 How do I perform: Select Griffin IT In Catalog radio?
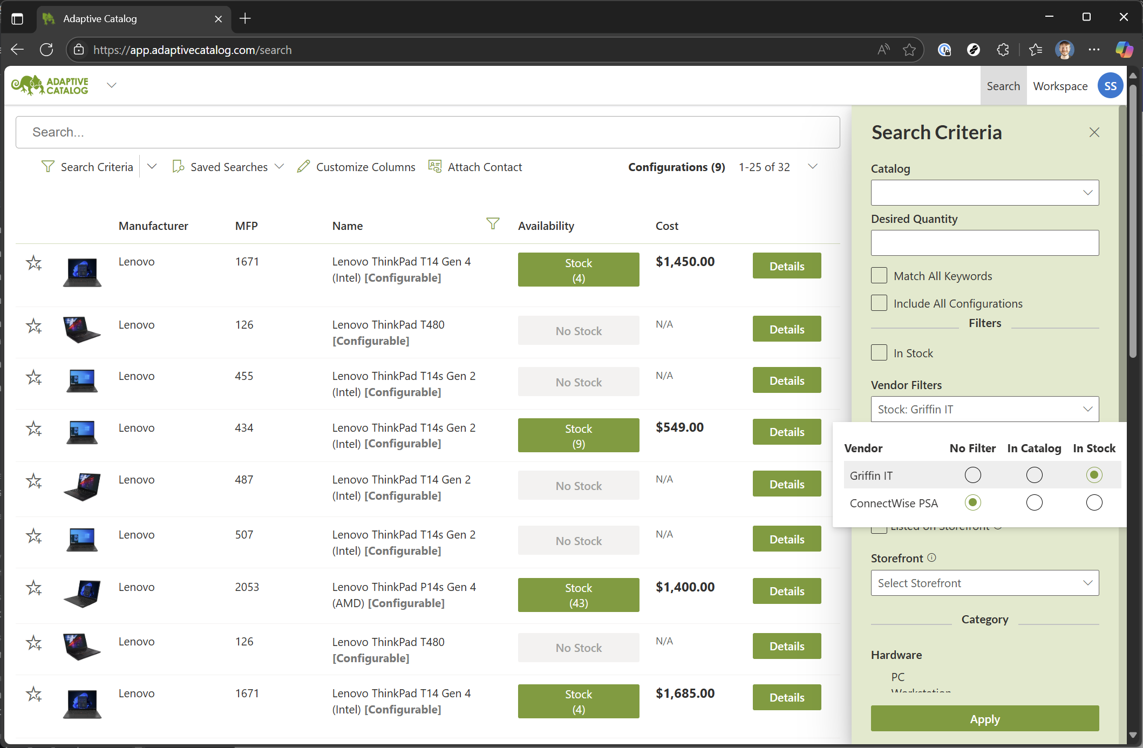click(x=1034, y=475)
